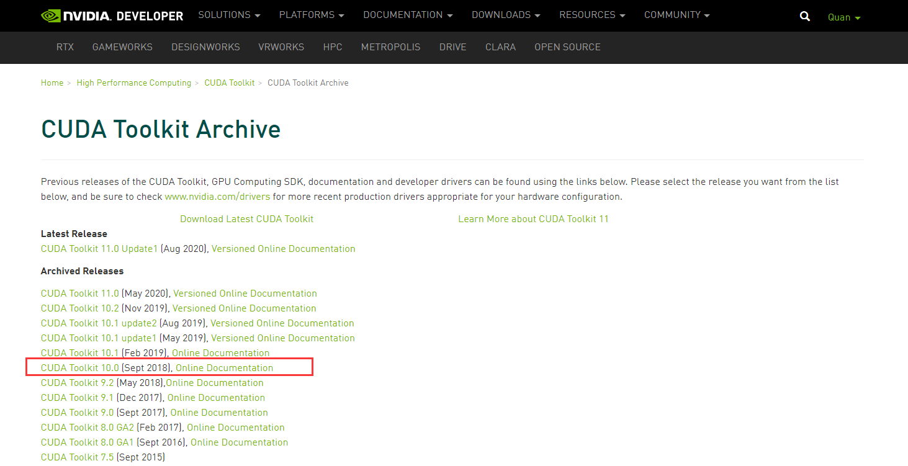Expand the Resources dropdown menu
The width and height of the screenshot is (908, 466).
click(592, 15)
